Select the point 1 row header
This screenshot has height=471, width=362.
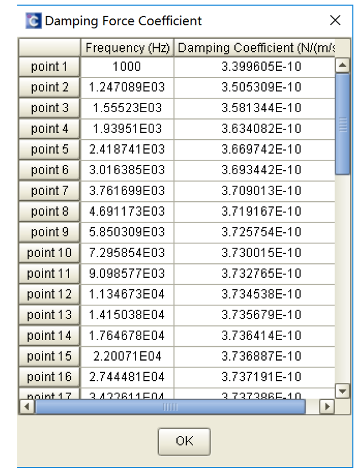(x=49, y=67)
